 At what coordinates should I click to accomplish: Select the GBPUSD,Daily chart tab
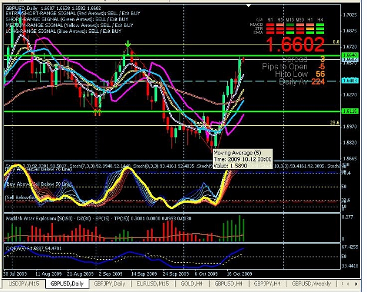pyautogui.click(x=67, y=284)
